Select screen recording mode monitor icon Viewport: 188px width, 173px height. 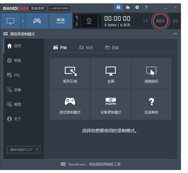(10, 21)
